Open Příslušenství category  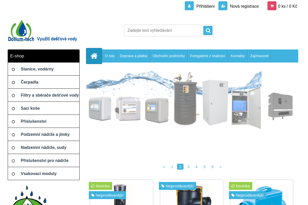click(44, 121)
